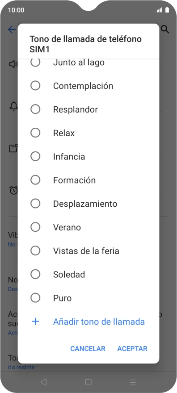Select the Formación radio button
The image size is (177, 393).
click(35, 180)
